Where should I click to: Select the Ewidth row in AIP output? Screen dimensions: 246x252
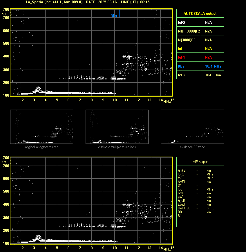pos(196,204)
